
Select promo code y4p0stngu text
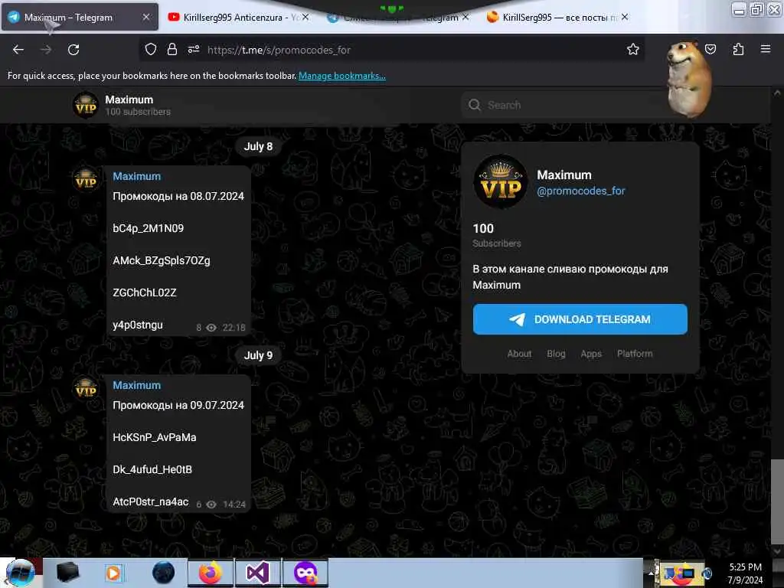point(138,325)
